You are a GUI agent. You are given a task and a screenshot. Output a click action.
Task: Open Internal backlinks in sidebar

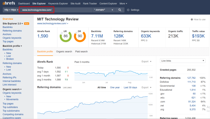[x=12, y=81]
